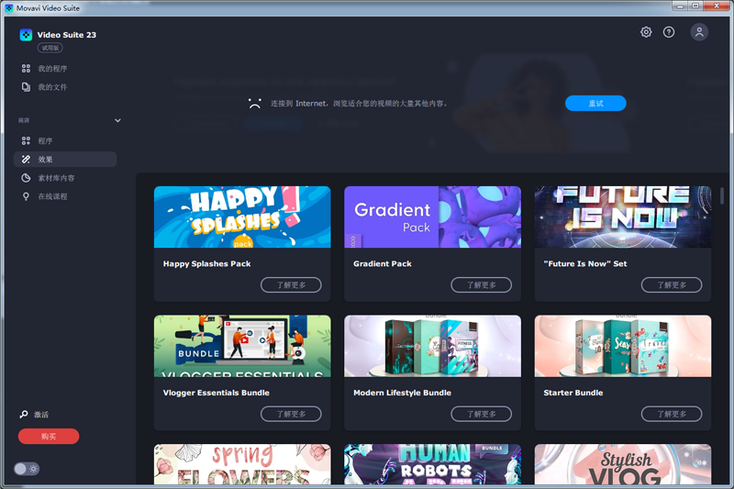Open the Stylish Vlog thumbnail
Viewport: 734px width, 489px height.
tap(623, 464)
